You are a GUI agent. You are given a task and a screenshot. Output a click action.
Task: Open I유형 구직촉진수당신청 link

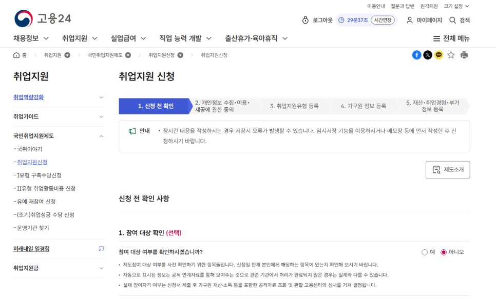tap(39, 175)
